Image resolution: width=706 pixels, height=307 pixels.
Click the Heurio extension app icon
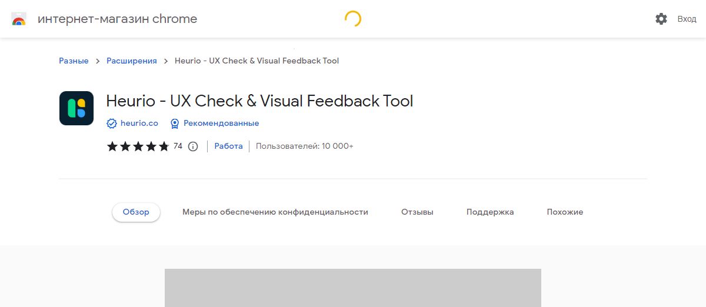tap(76, 108)
